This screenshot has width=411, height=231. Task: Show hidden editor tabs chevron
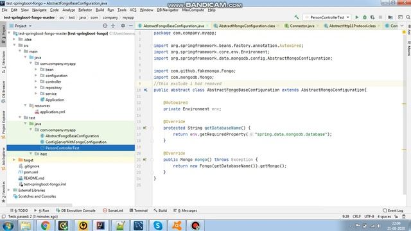[x=402, y=26]
